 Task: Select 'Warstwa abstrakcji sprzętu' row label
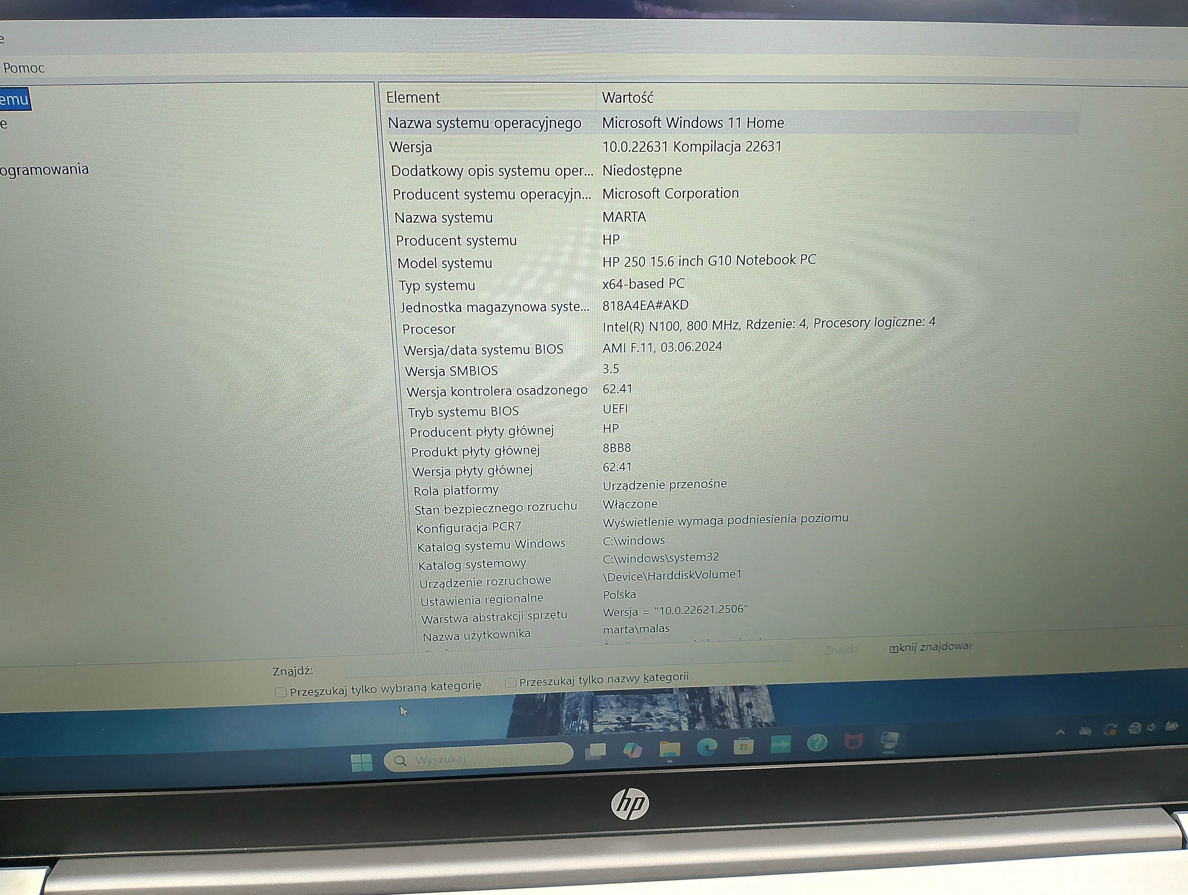[x=494, y=617]
